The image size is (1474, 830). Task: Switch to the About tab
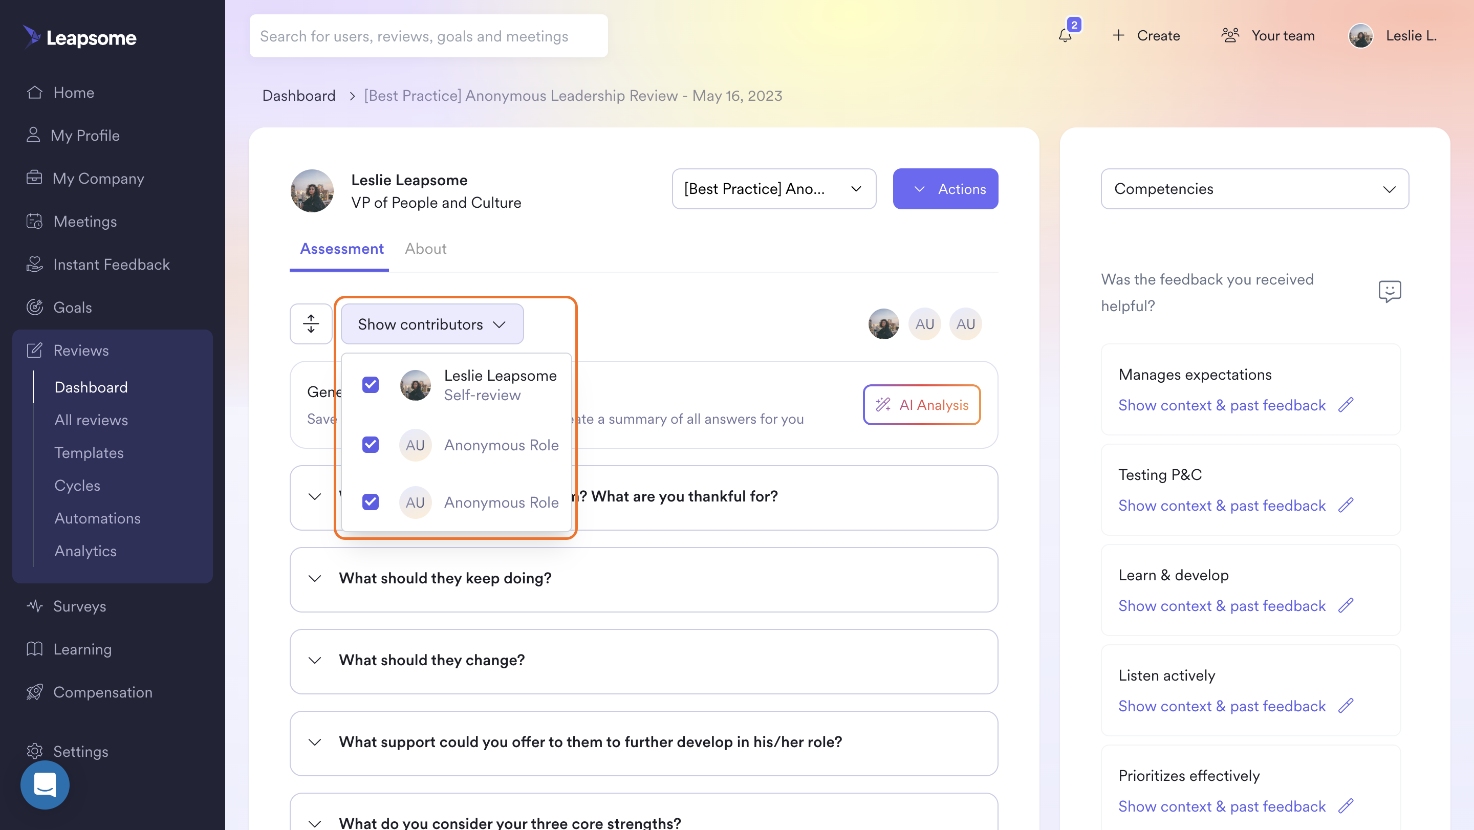[x=426, y=249]
